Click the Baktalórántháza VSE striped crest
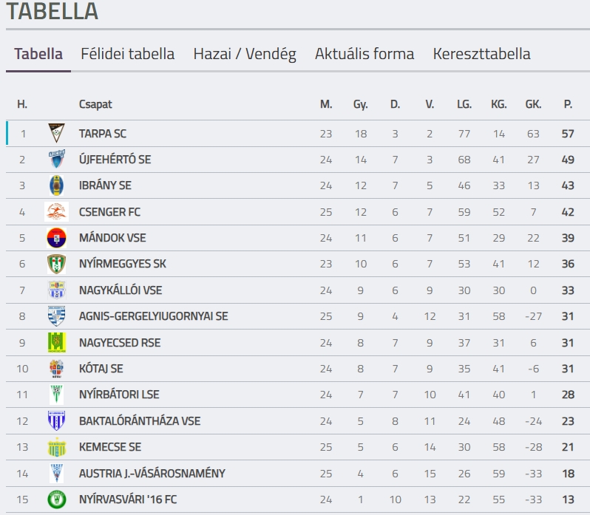Image resolution: width=590 pixels, height=515 pixels. coord(57,420)
